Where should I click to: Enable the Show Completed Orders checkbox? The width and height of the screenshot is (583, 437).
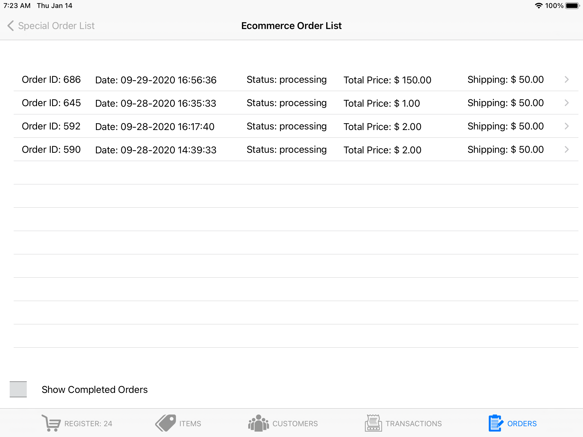tap(18, 389)
